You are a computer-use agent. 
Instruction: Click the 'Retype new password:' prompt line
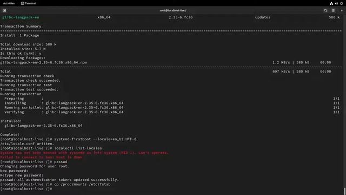click(x=22, y=175)
